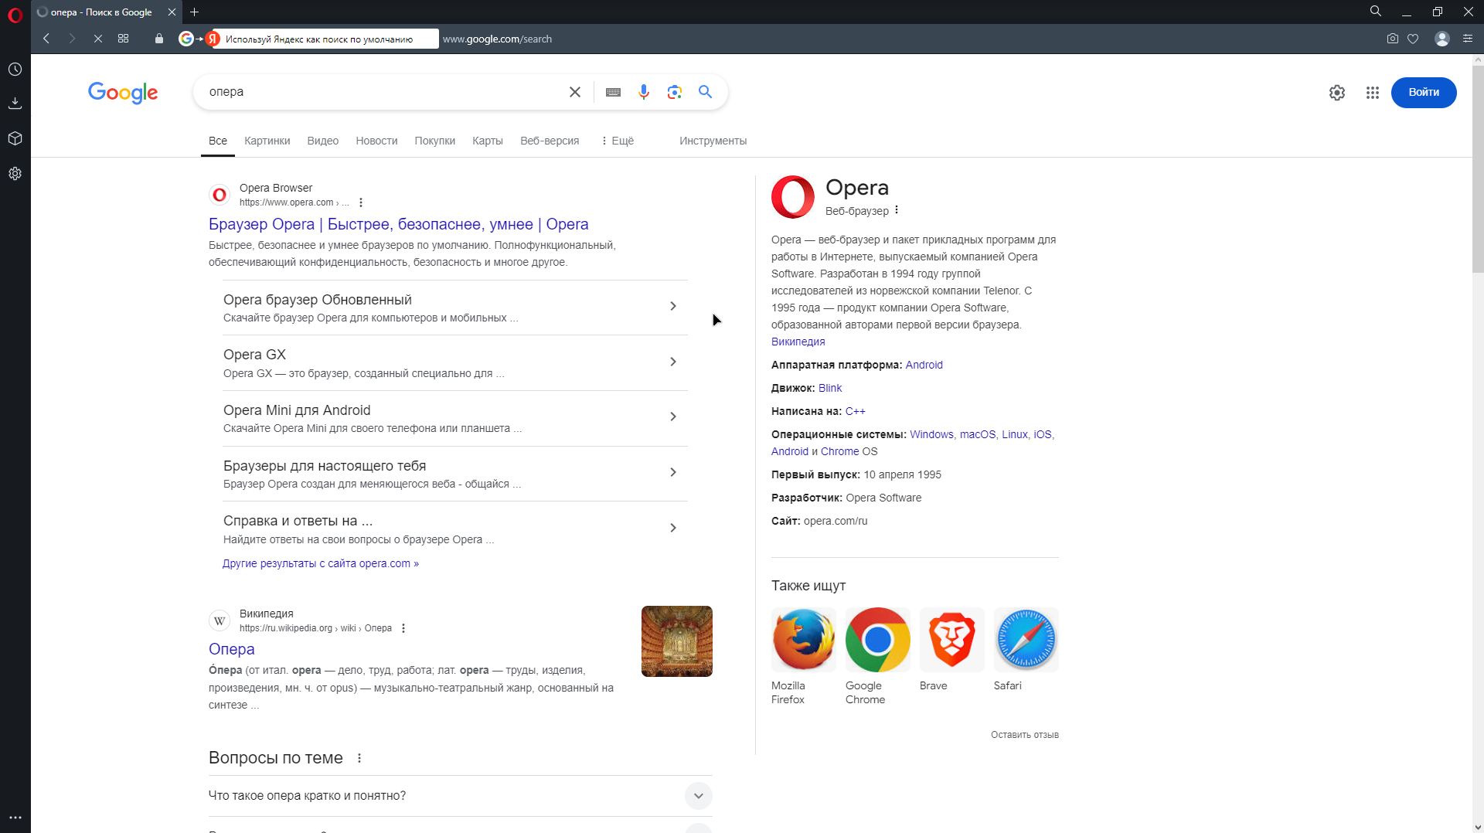The image size is (1484, 833).
Task: Click the blue 'Войти' sign-in button
Action: (x=1424, y=93)
